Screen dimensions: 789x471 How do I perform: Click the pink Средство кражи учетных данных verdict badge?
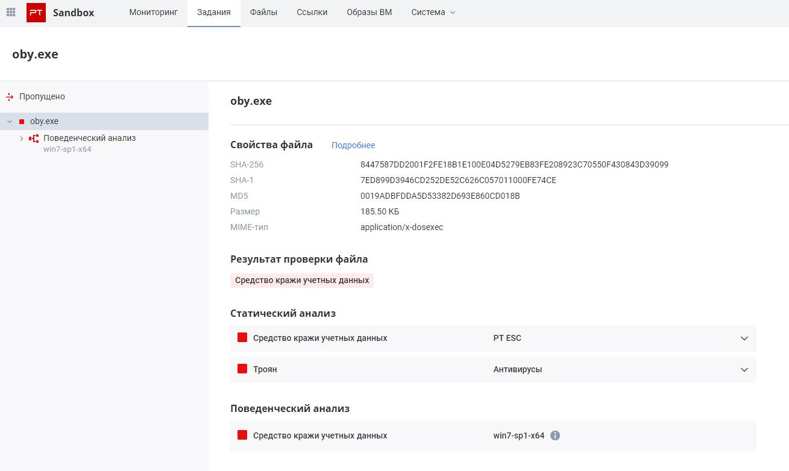coord(302,280)
